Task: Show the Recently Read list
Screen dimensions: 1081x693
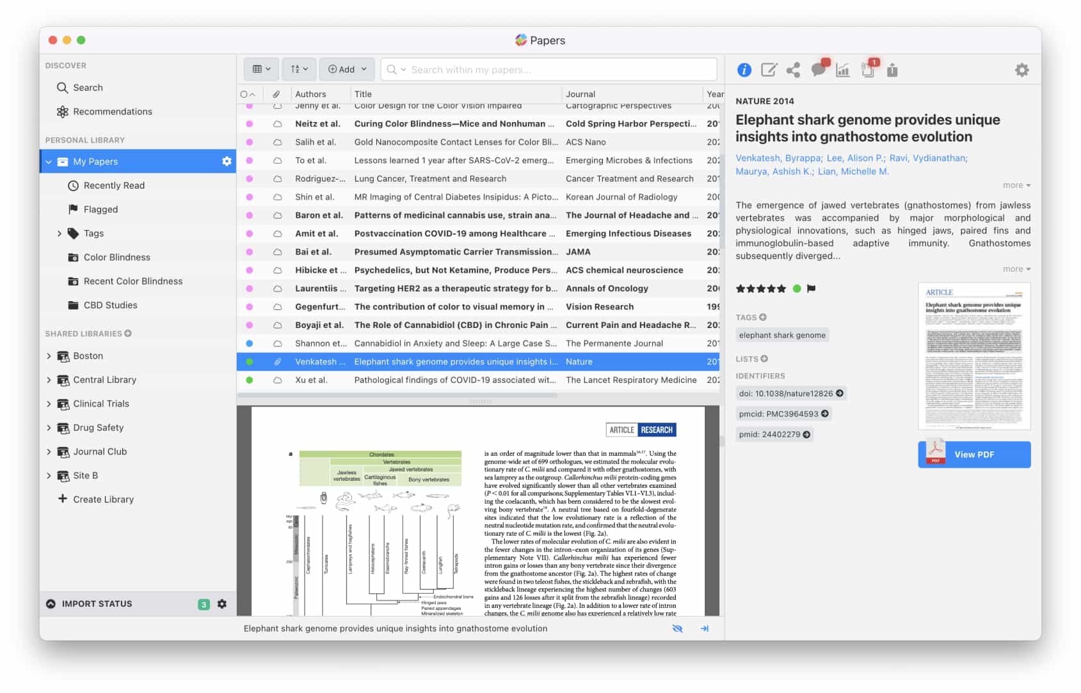Action: [x=107, y=185]
